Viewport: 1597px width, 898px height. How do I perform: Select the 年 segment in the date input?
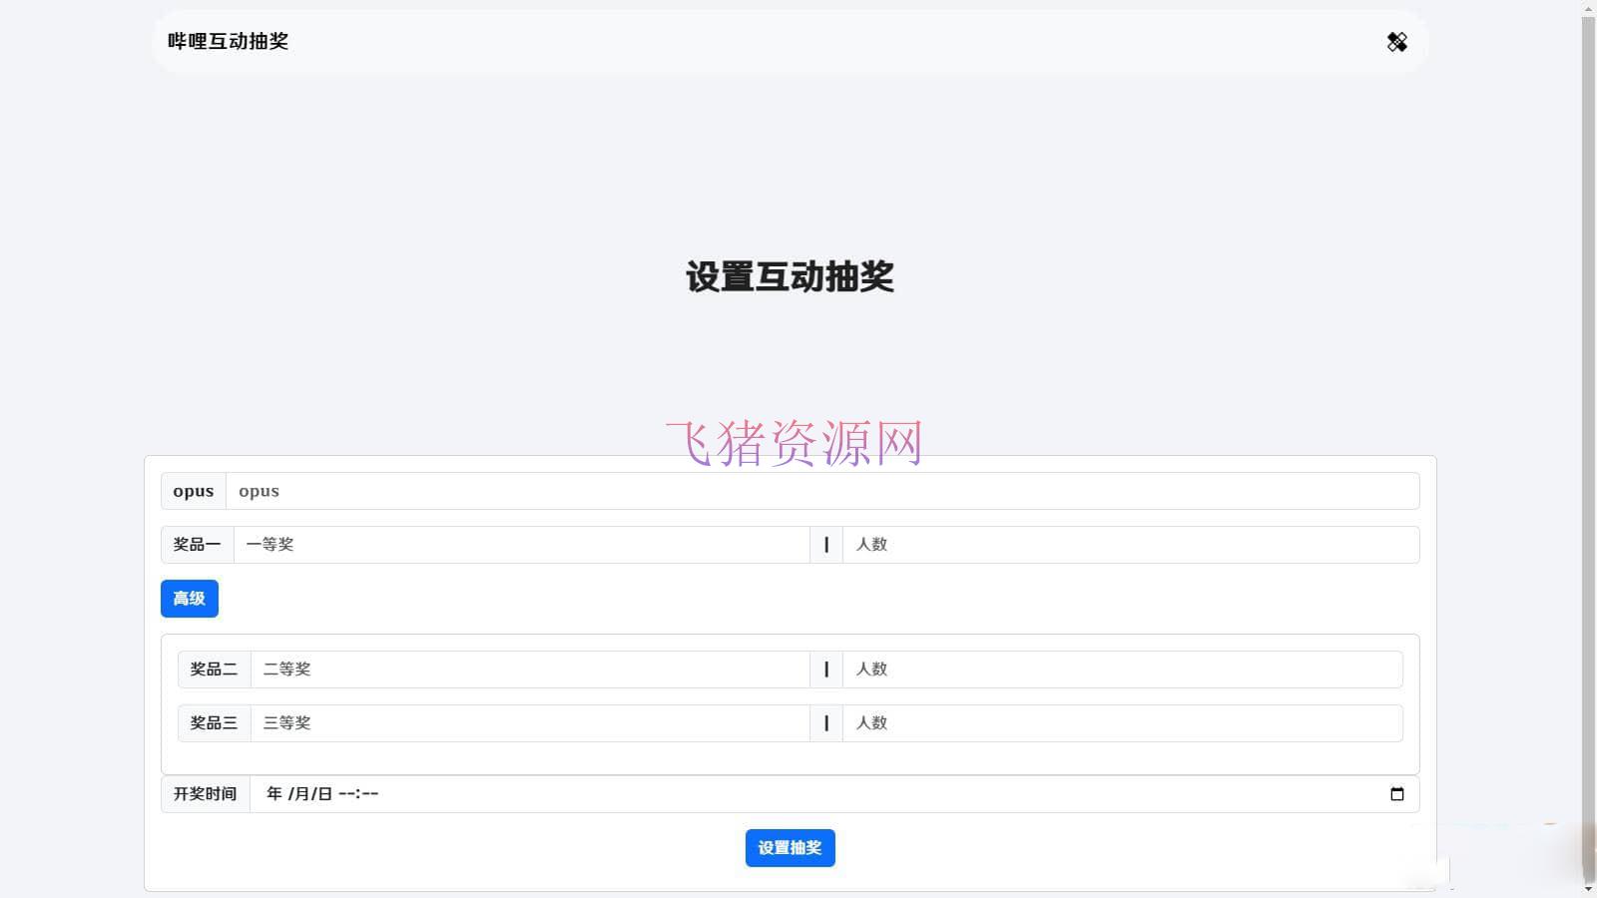point(273,793)
